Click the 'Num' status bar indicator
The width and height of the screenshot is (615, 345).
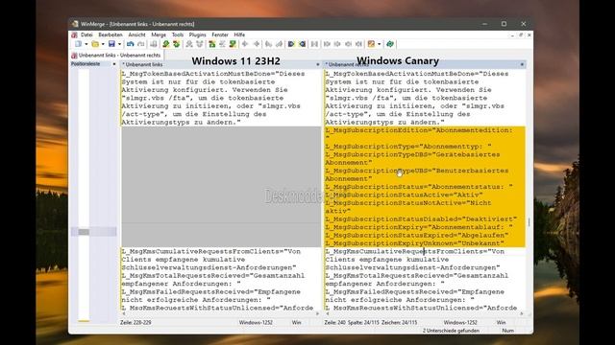click(507, 331)
